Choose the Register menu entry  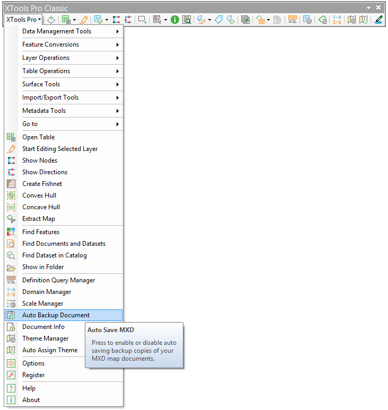pos(64,375)
